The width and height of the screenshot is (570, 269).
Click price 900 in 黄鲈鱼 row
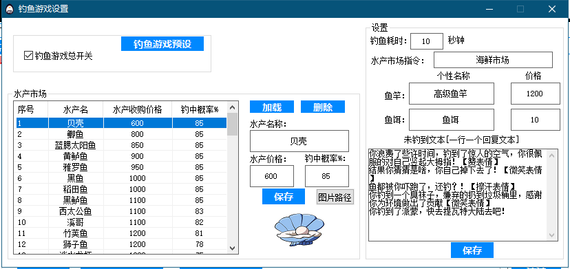tap(138, 156)
